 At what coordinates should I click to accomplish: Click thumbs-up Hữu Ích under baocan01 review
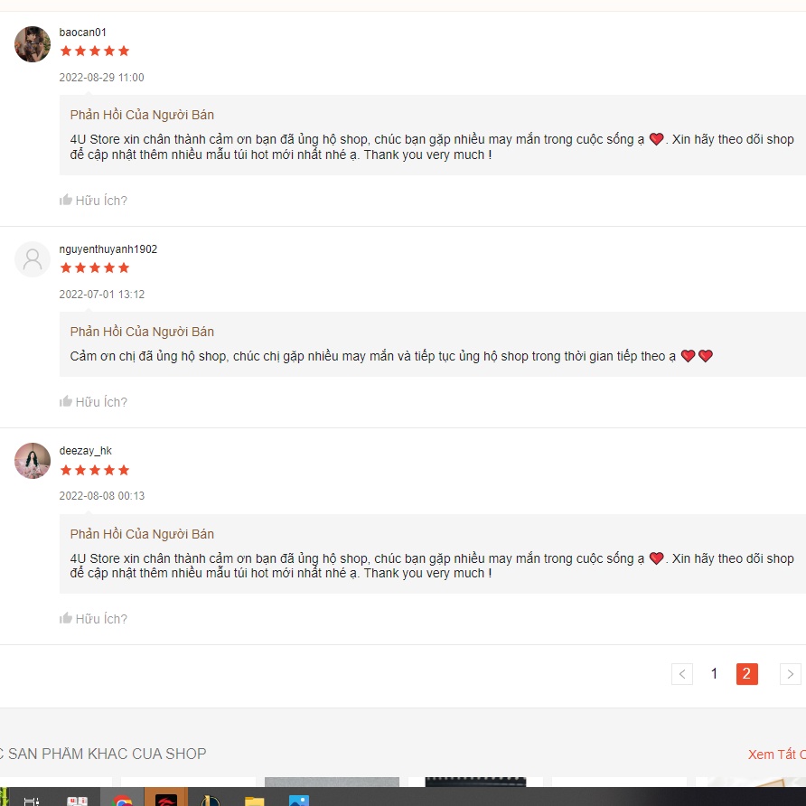coord(93,201)
